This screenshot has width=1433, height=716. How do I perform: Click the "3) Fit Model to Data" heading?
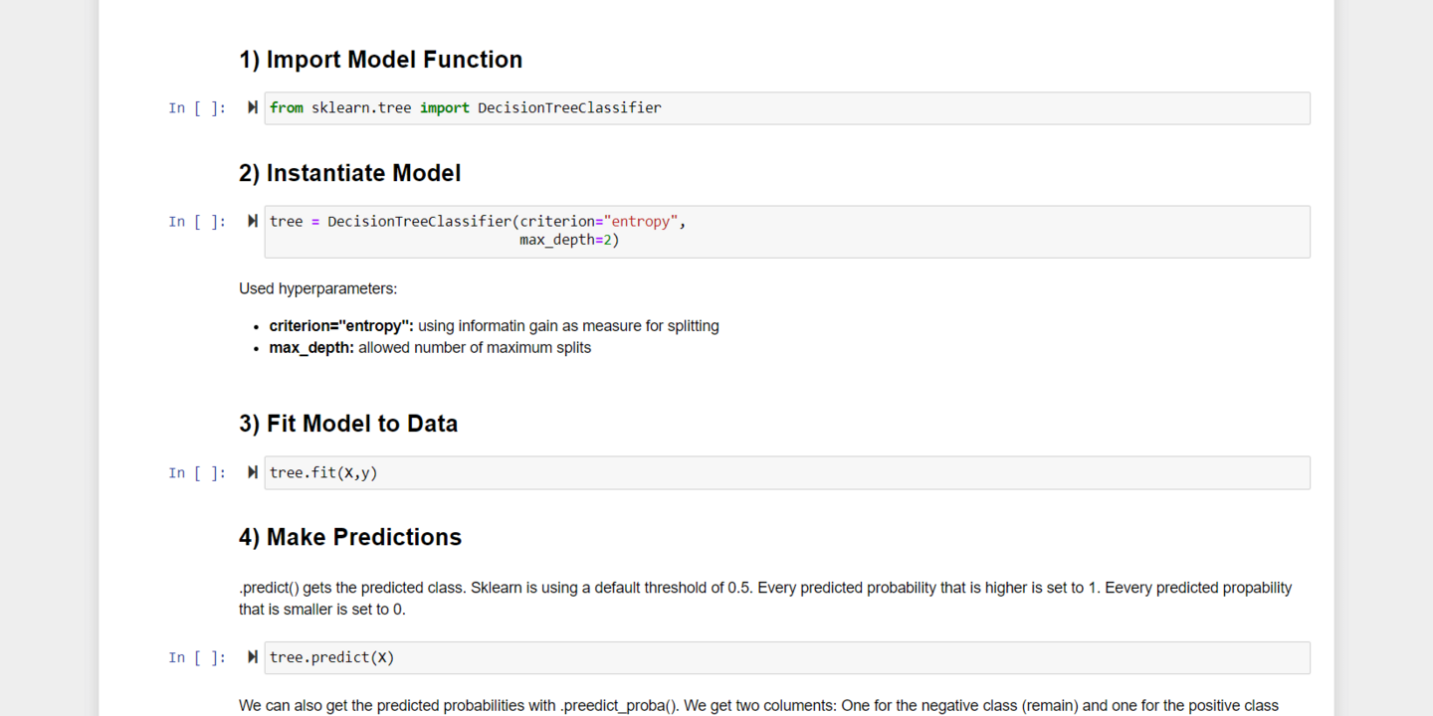coord(348,424)
